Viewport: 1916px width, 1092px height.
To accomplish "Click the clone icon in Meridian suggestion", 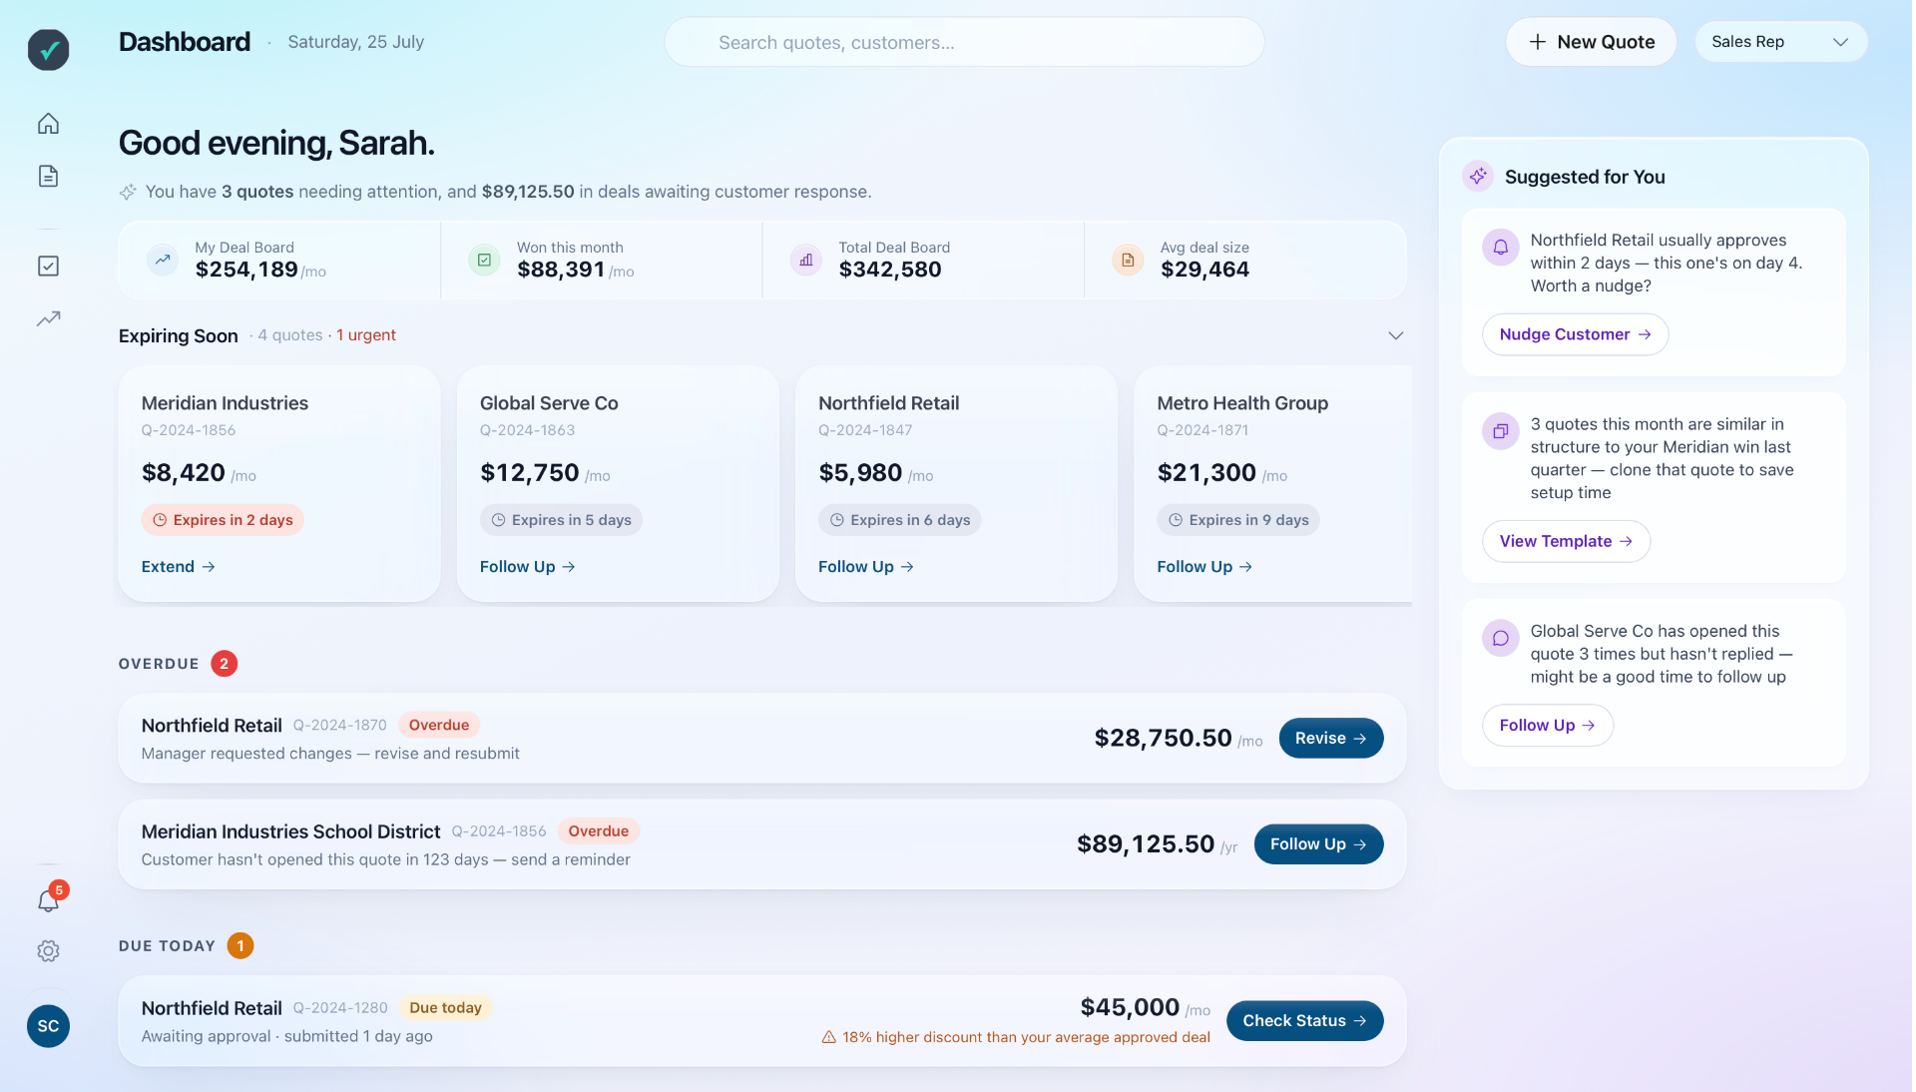I will 1500,431.
